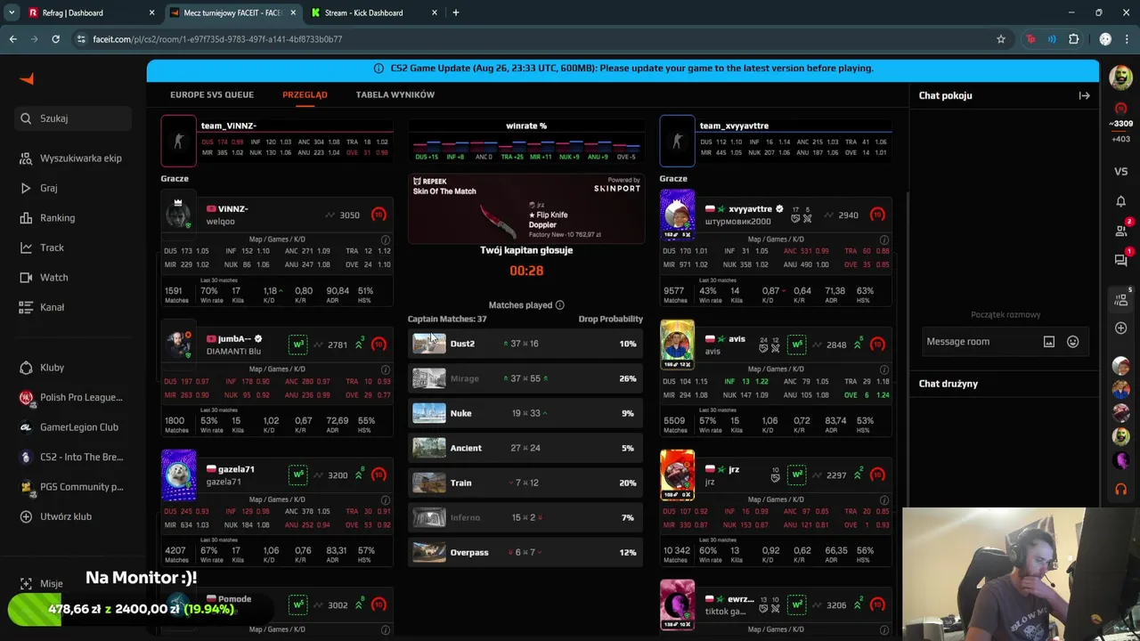This screenshot has height=641, width=1140.
Task: Click the plus circle in right bar
Action: (x=1120, y=329)
